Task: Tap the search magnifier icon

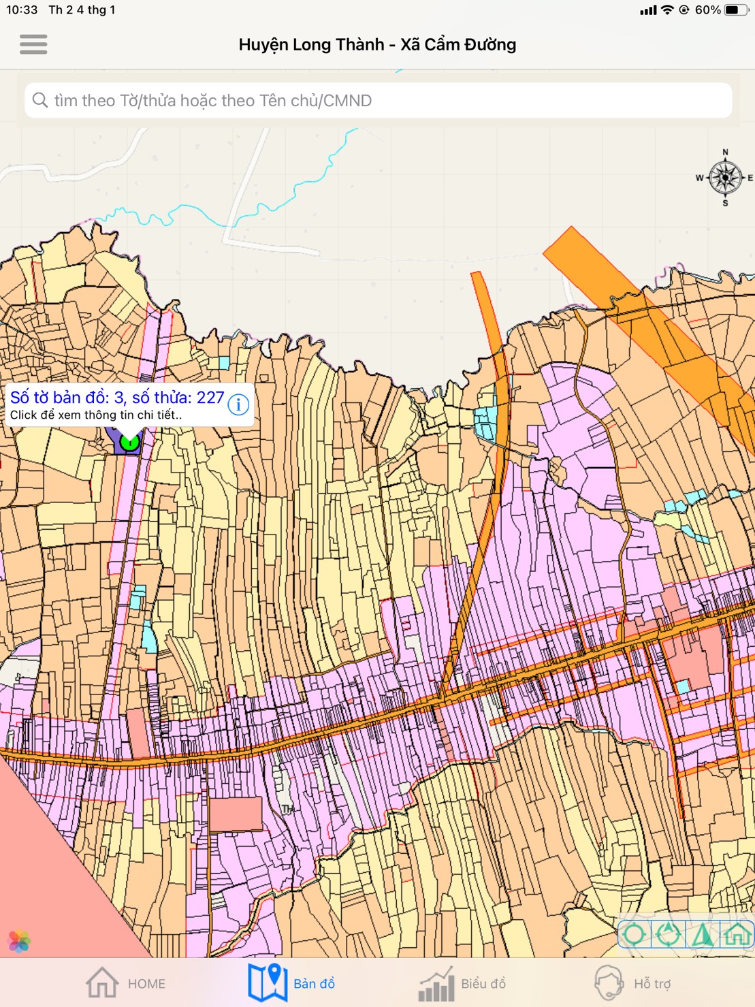Action: tap(40, 100)
